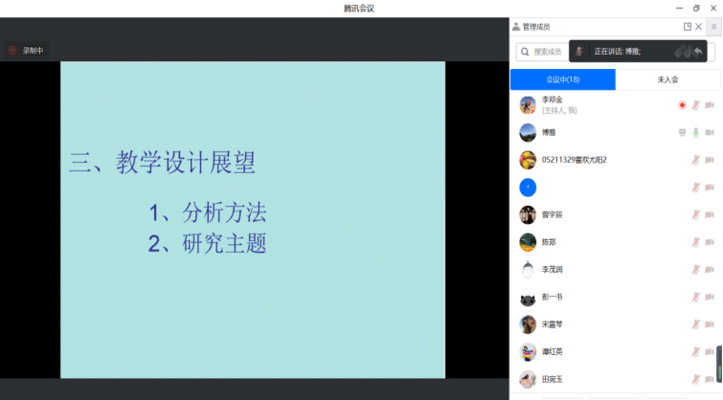The width and height of the screenshot is (723, 400).
Task: Click the member list vertical scrollbar
Action: (719, 364)
